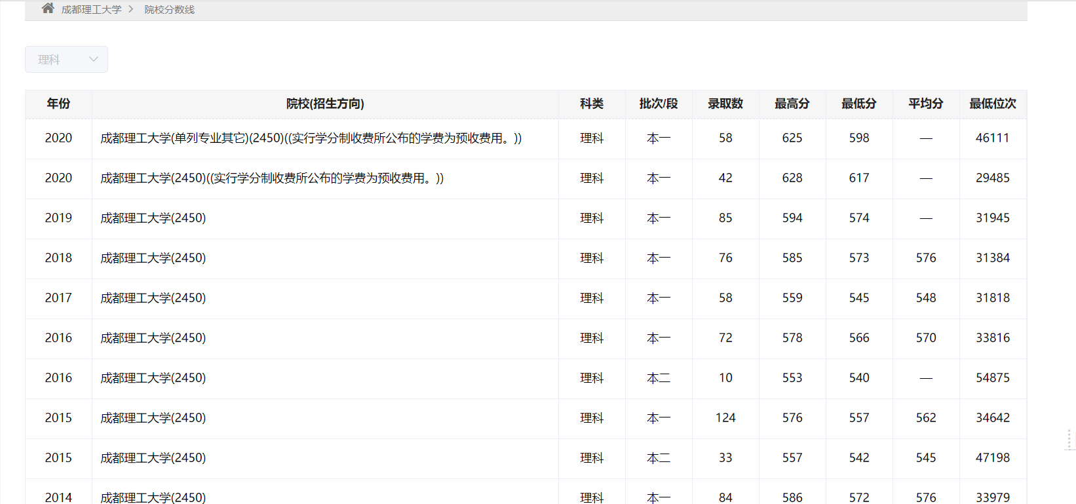Select admission count 76 cell
Viewport: 1076px width, 504px height.
click(x=725, y=258)
